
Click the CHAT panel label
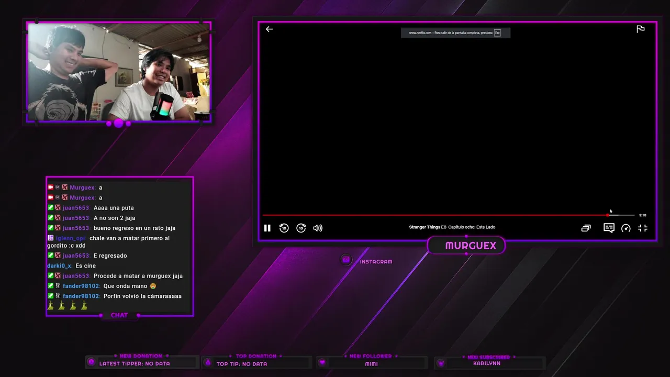coord(119,315)
